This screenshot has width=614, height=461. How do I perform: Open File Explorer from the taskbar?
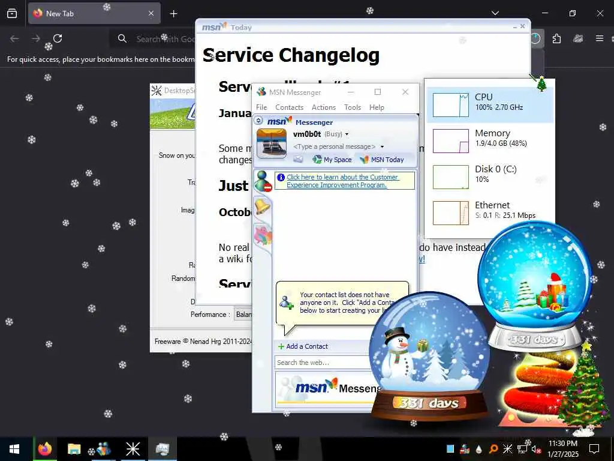74,449
